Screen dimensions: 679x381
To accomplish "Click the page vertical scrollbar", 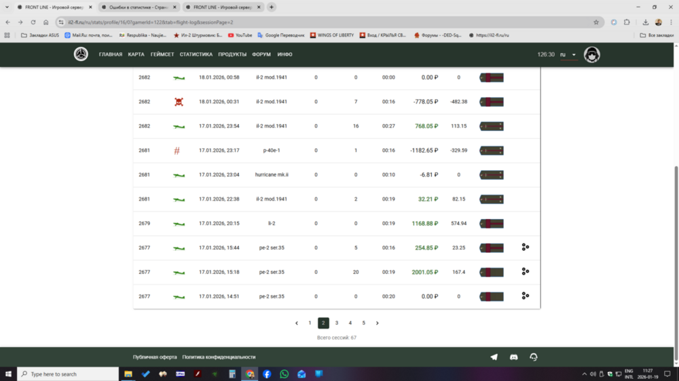I will point(676,264).
